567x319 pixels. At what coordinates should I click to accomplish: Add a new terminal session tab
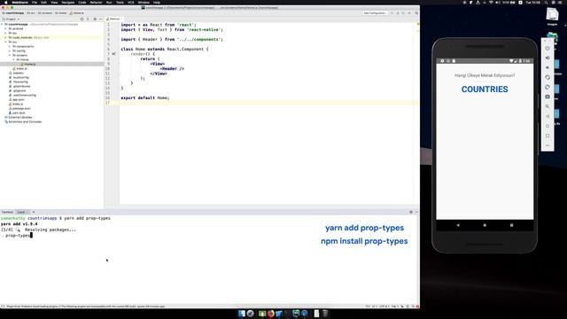pos(34,212)
